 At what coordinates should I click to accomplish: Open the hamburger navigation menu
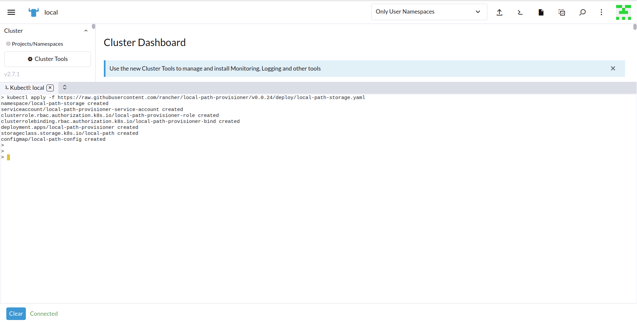(11, 12)
